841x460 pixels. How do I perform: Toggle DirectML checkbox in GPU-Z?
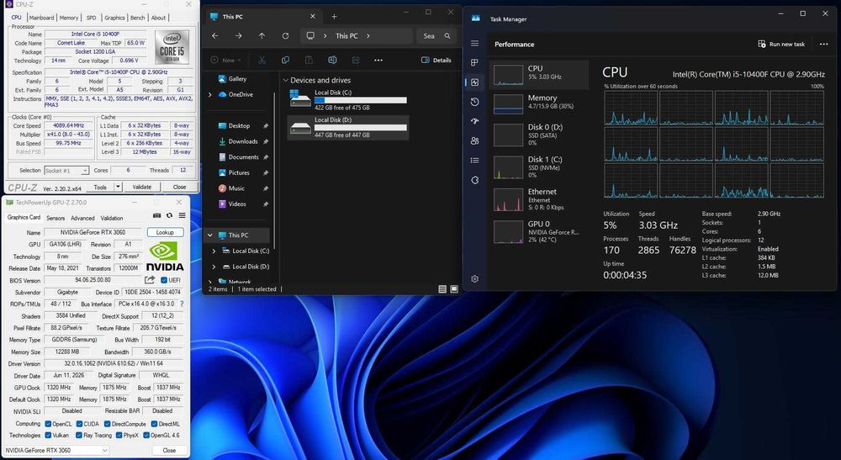pyautogui.click(x=154, y=424)
